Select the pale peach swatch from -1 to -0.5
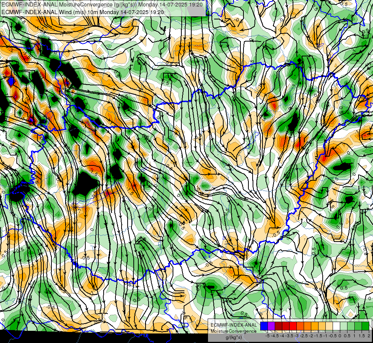Image resolution: width=373 pixels, height=343 pixels. tap(329, 326)
